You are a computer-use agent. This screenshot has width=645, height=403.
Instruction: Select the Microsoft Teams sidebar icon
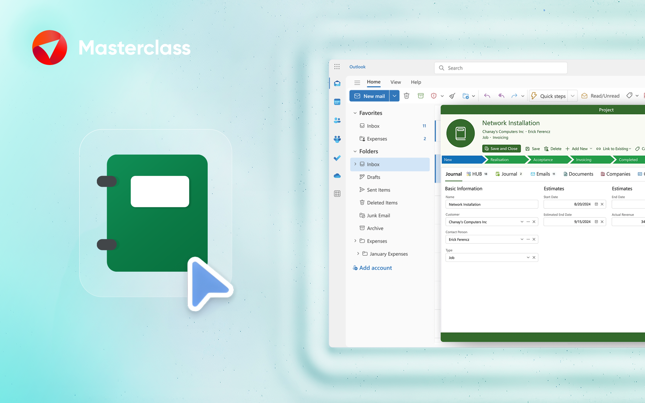[x=337, y=139]
